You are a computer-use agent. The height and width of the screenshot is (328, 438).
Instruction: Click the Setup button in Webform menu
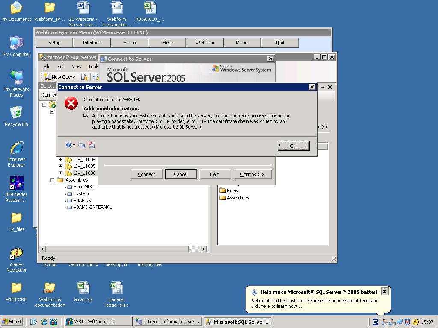point(54,43)
